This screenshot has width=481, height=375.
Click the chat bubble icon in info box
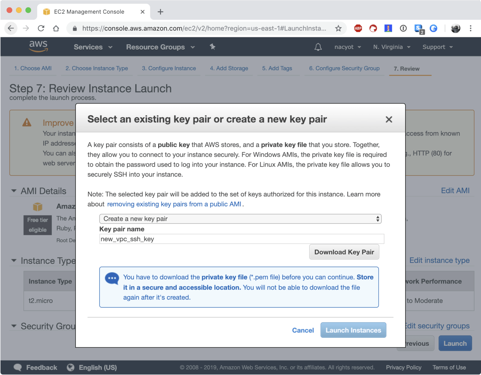tap(112, 278)
